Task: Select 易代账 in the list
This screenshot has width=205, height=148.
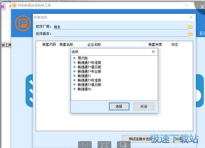Action: pos(83,58)
